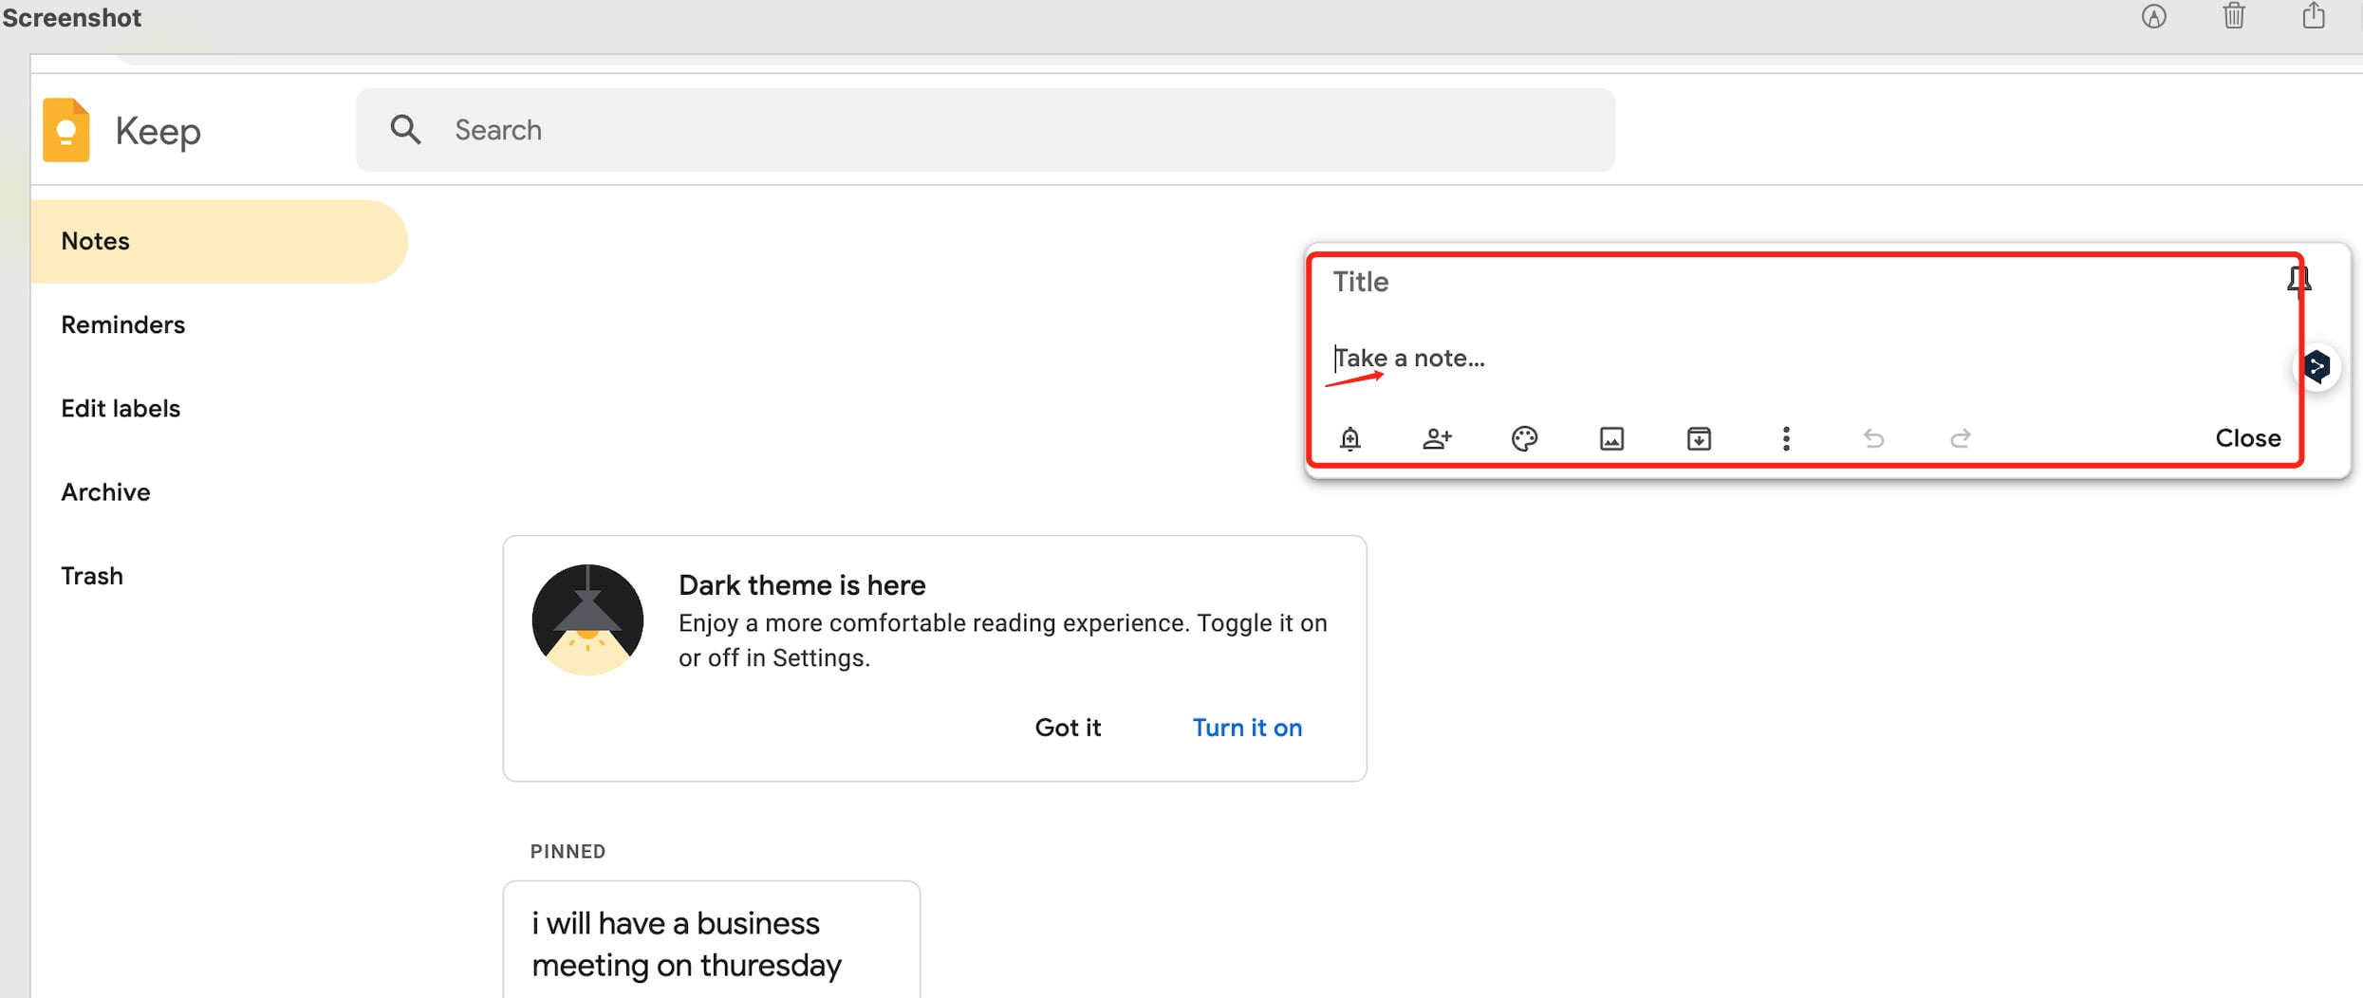This screenshot has width=2363, height=998.
Task: Select Notes in the sidebar
Action: pos(219,241)
